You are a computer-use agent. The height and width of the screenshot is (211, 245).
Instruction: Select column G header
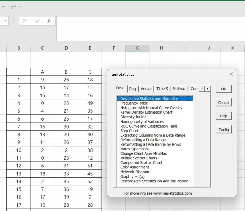pos(138,48)
